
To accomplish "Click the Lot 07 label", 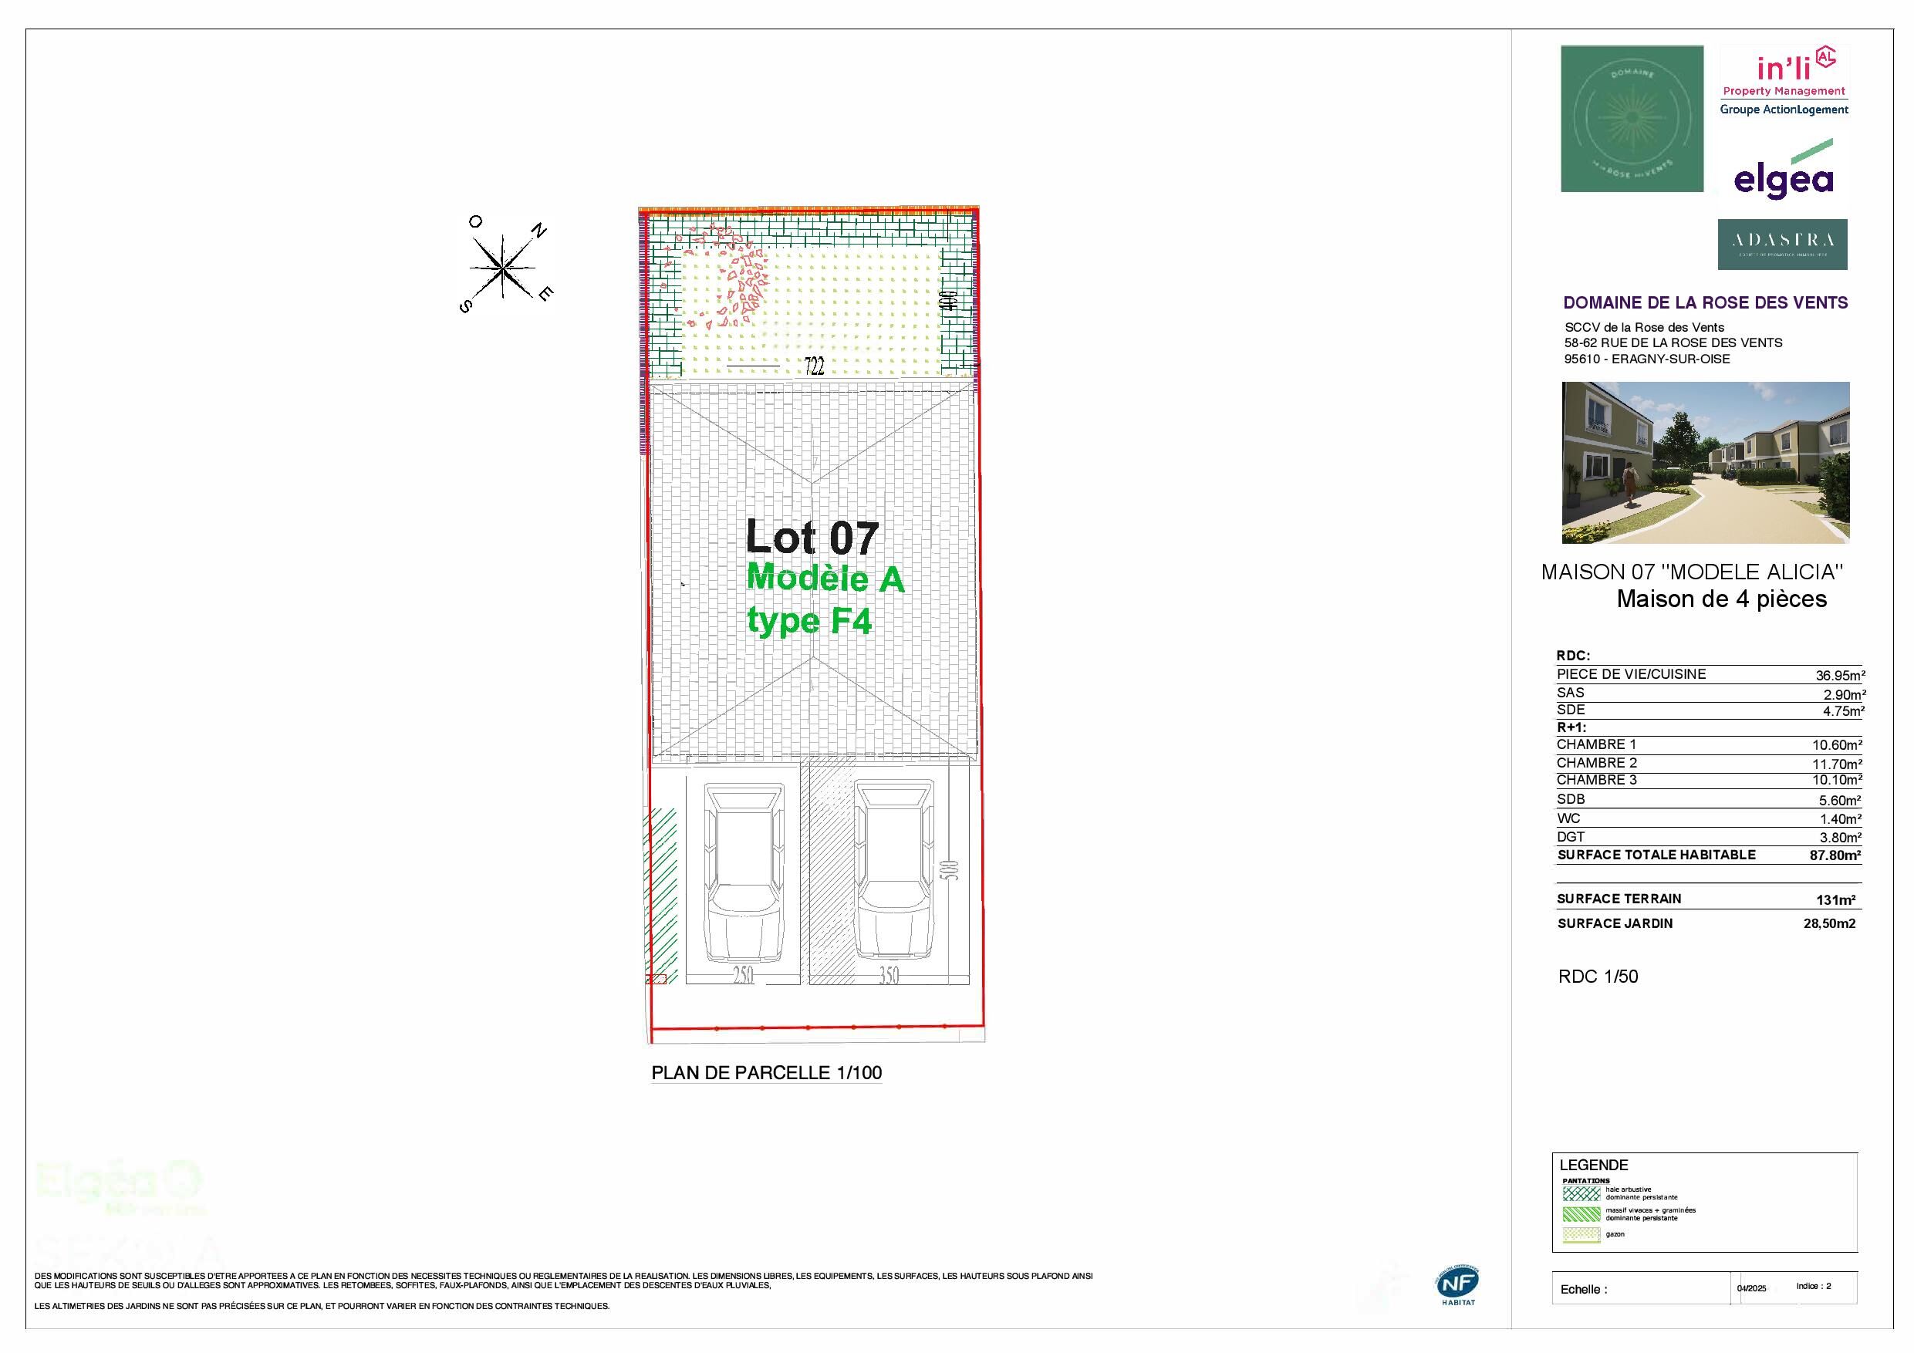I will click(811, 538).
